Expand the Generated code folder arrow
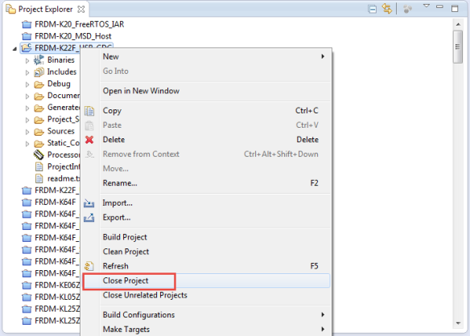This screenshot has height=336, width=470. tap(27, 109)
